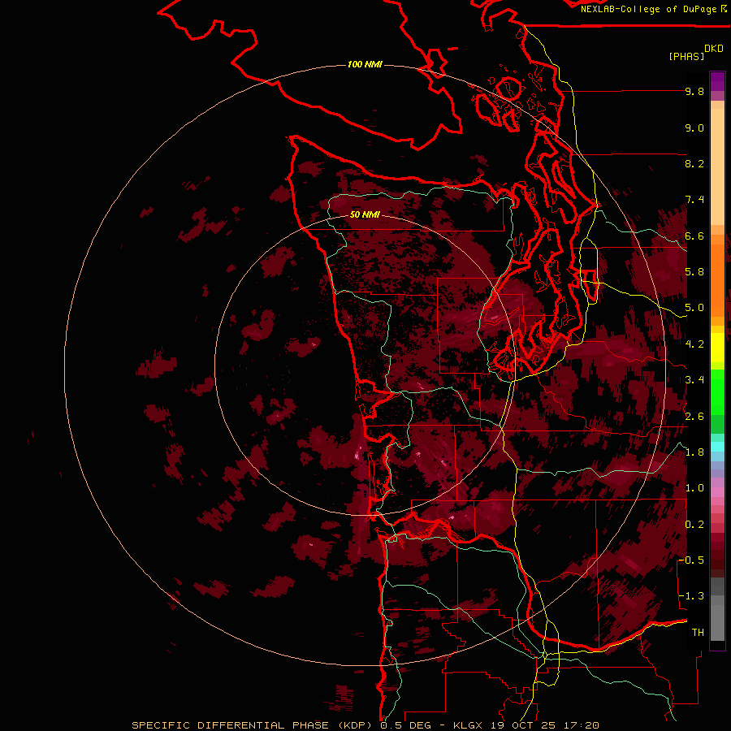This screenshot has height=731, width=731.
Task: Click the 2.6 scale value
Action: click(x=694, y=417)
